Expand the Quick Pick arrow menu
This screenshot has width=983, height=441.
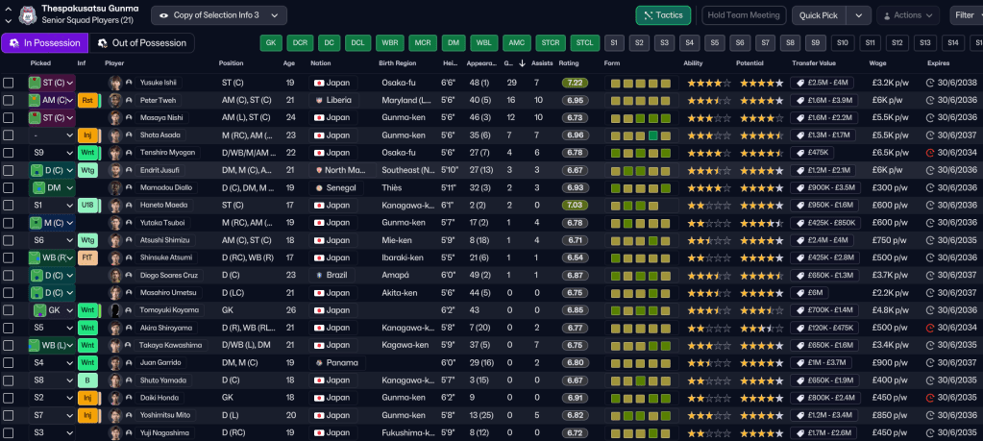pos(858,15)
